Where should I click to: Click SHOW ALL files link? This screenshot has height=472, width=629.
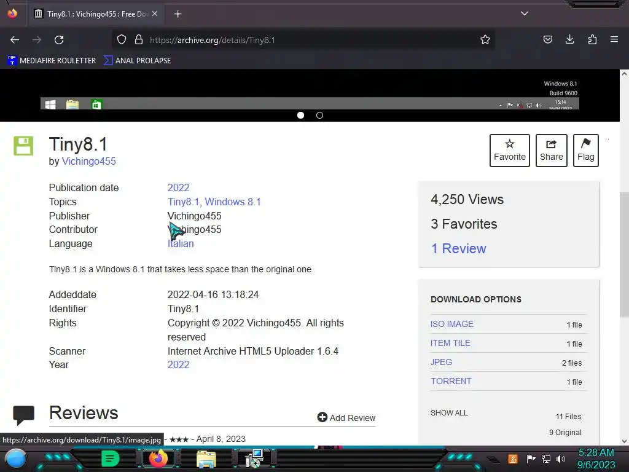449,413
